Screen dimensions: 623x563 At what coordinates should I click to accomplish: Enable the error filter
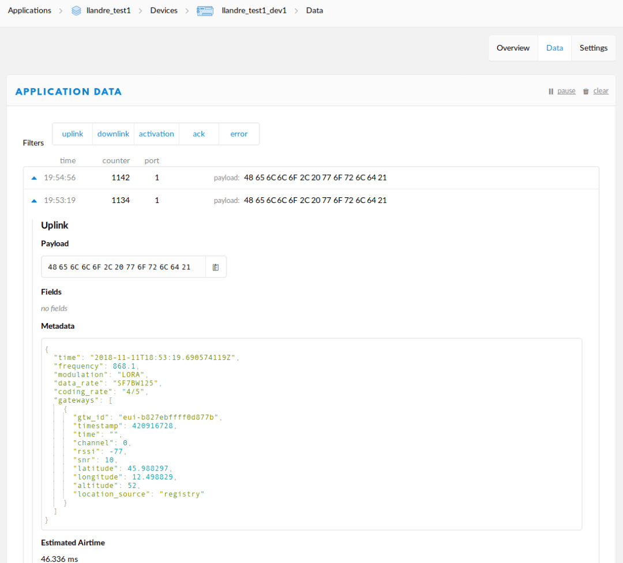239,134
